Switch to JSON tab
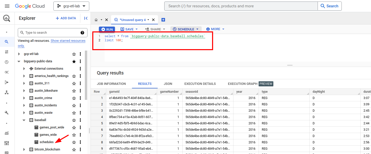Image resolution: width=371 pixels, height=154 pixels. [x=168, y=84]
